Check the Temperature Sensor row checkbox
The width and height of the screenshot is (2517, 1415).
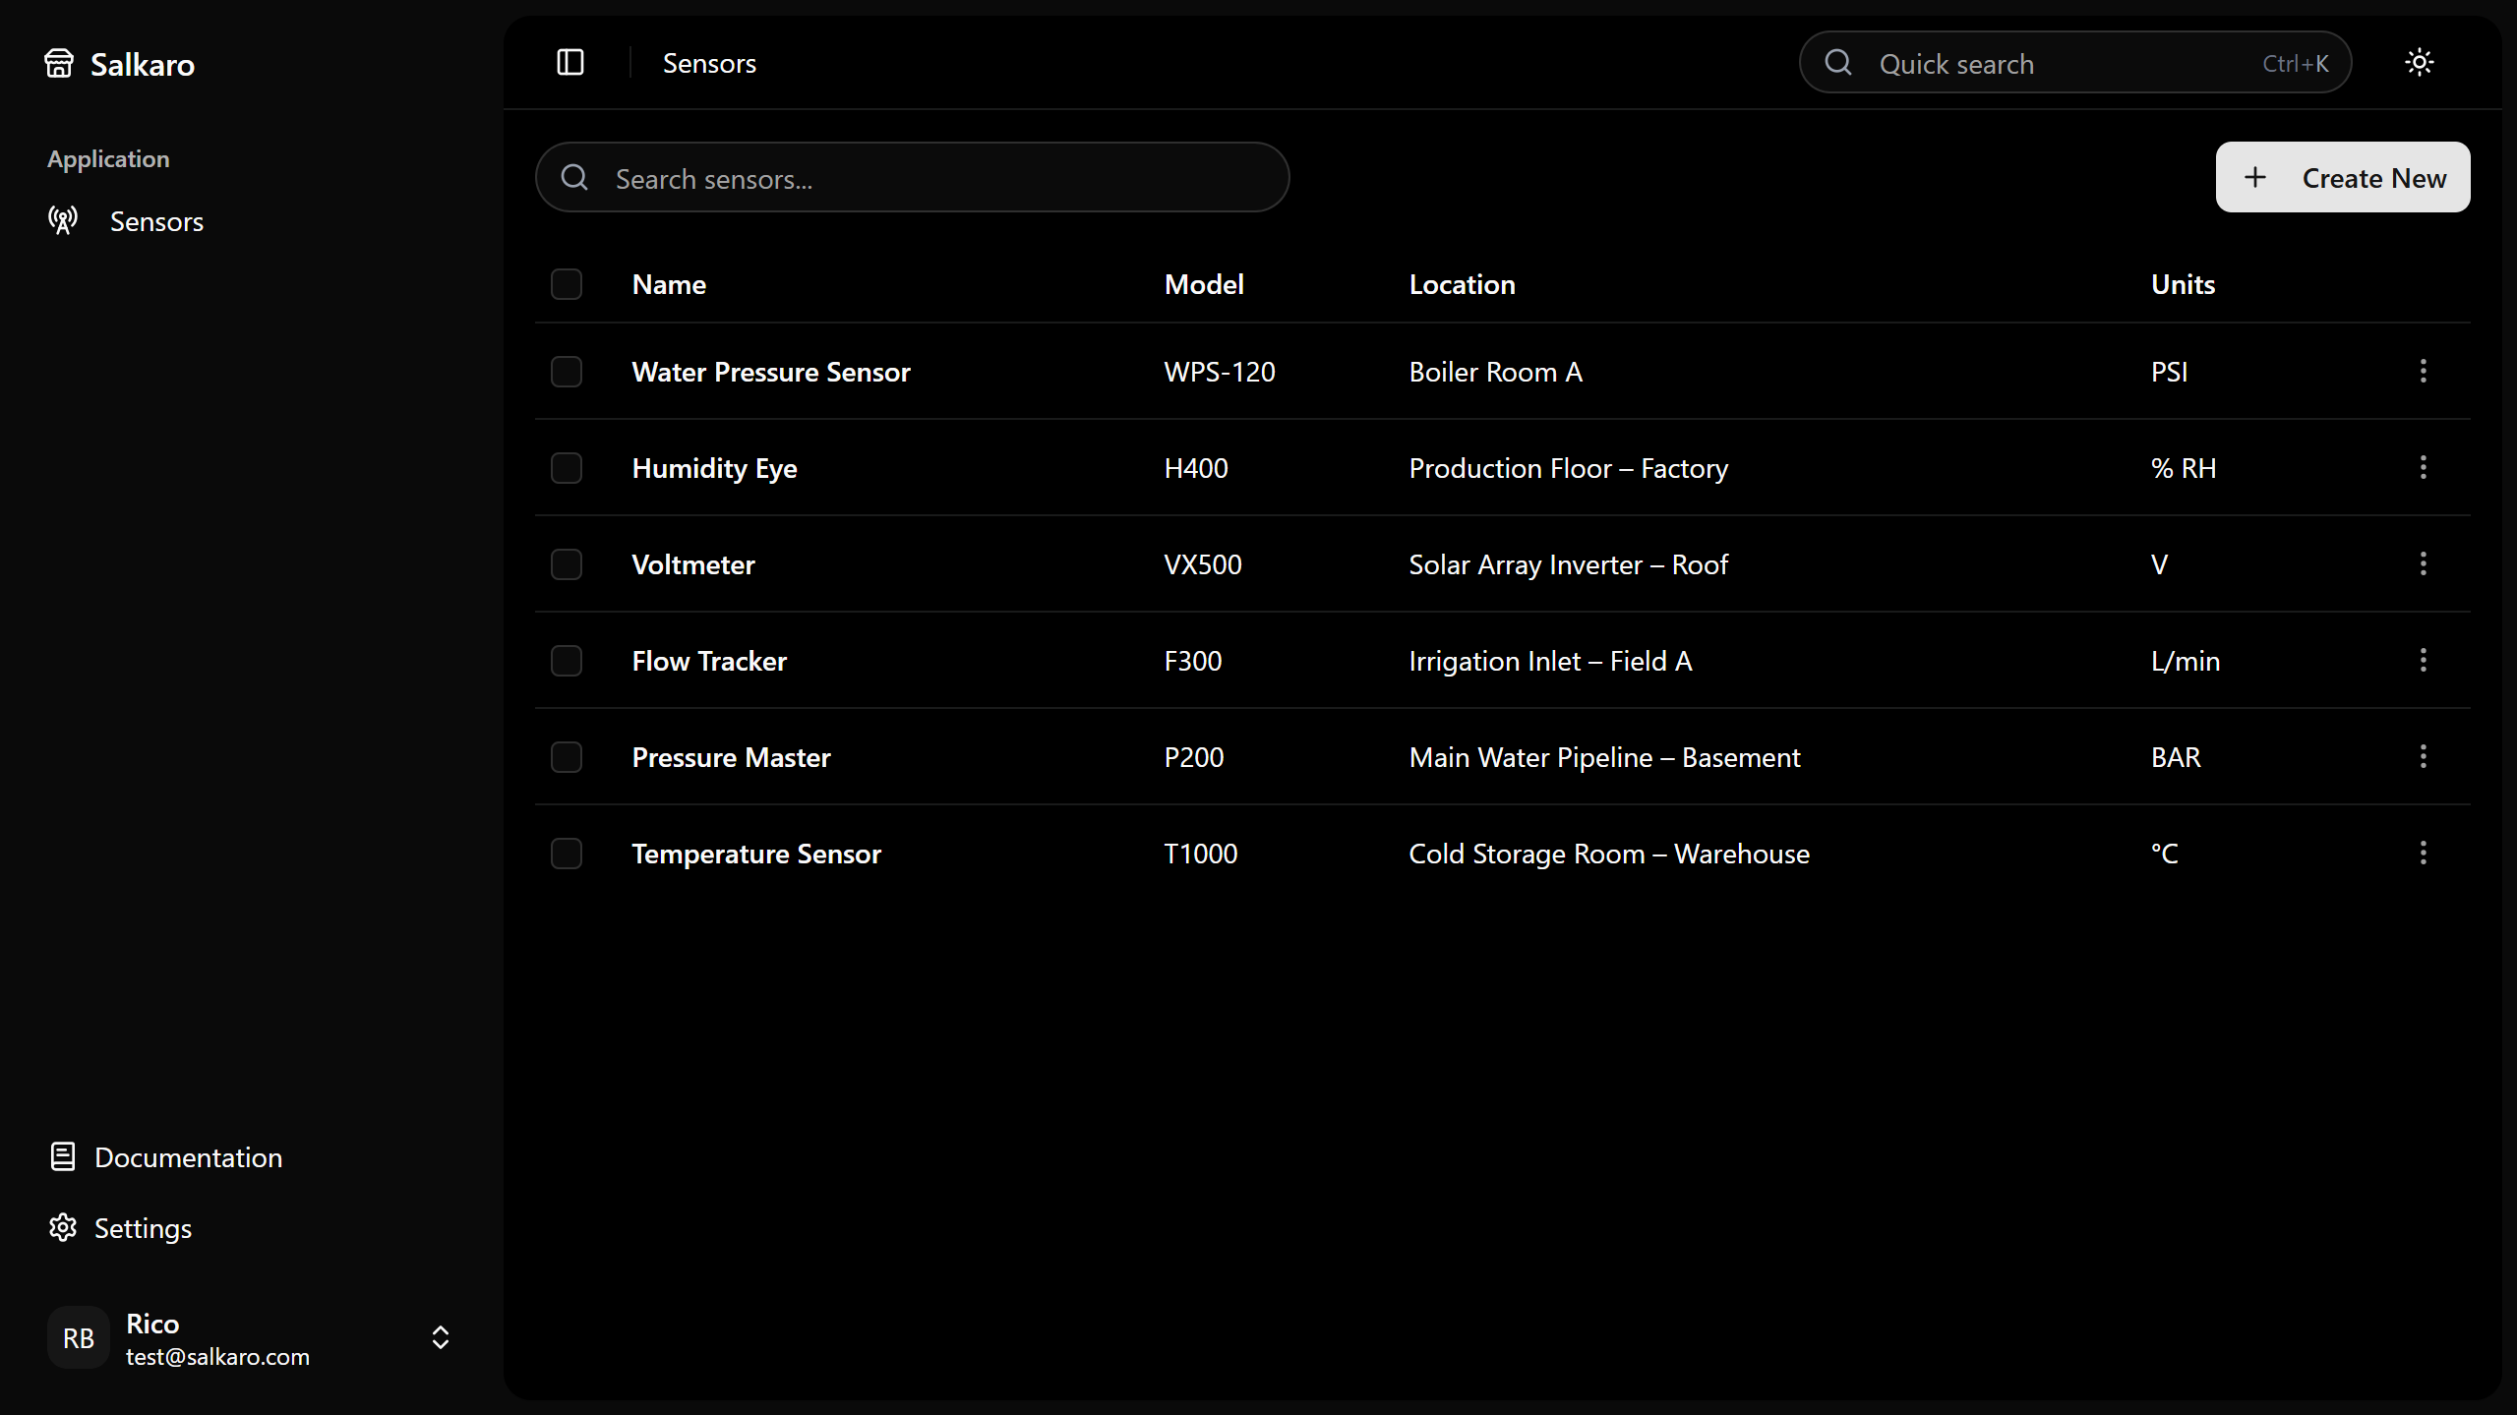tap(567, 854)
